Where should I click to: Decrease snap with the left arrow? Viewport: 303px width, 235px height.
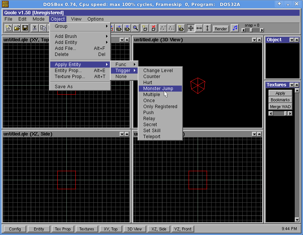point(243,30)
